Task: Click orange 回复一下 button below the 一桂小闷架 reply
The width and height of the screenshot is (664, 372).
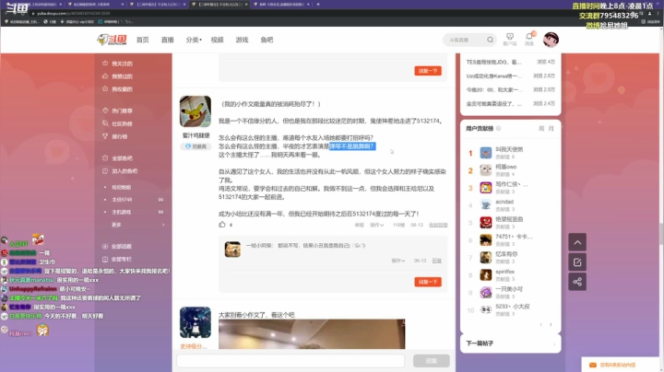Action: coord(428,282)
